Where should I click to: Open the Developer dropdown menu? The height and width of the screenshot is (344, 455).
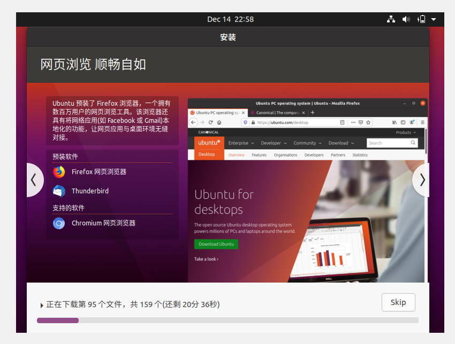coord(274,143)
